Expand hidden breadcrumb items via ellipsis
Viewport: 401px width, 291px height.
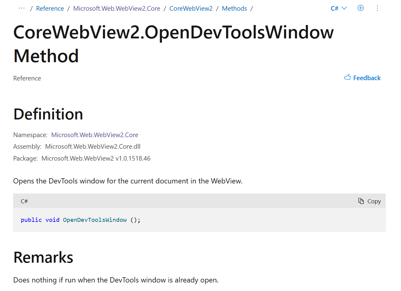21,8
